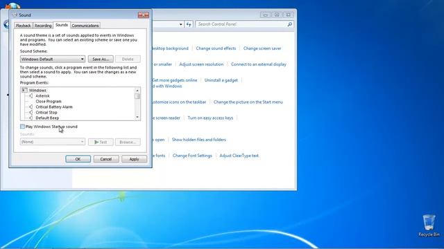Click the refresh arrows button in Control Panel

189,24
